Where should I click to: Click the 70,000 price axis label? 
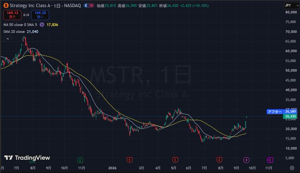coord(291,32)
